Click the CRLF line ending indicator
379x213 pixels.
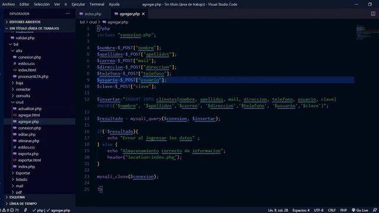(x=332, y=211)
